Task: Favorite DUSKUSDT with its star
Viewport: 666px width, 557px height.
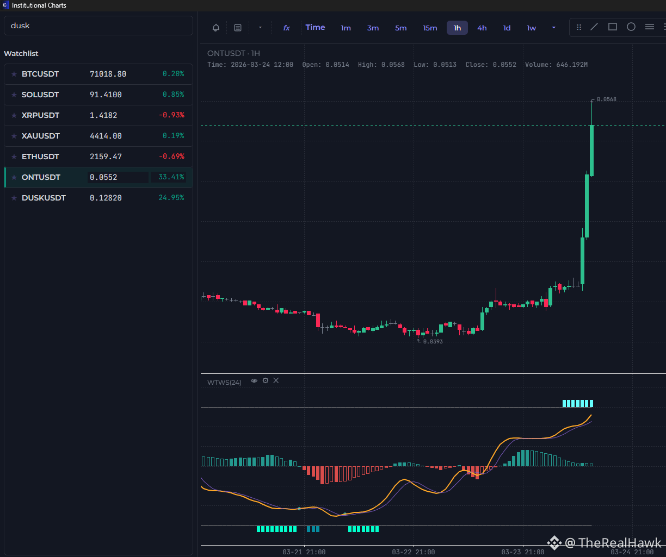Action: coord(14,198)
